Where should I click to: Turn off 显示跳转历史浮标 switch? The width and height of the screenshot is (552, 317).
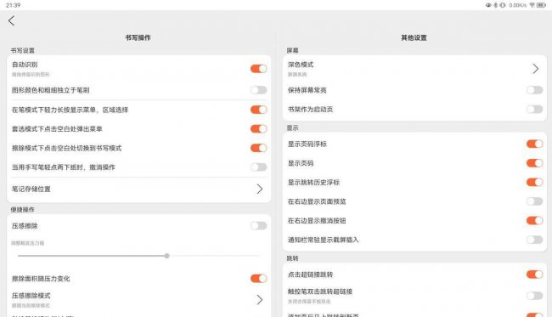pos(535,182)
